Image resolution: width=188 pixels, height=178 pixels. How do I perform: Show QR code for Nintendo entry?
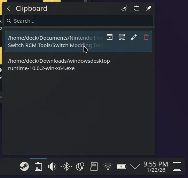tap(122, 37)
